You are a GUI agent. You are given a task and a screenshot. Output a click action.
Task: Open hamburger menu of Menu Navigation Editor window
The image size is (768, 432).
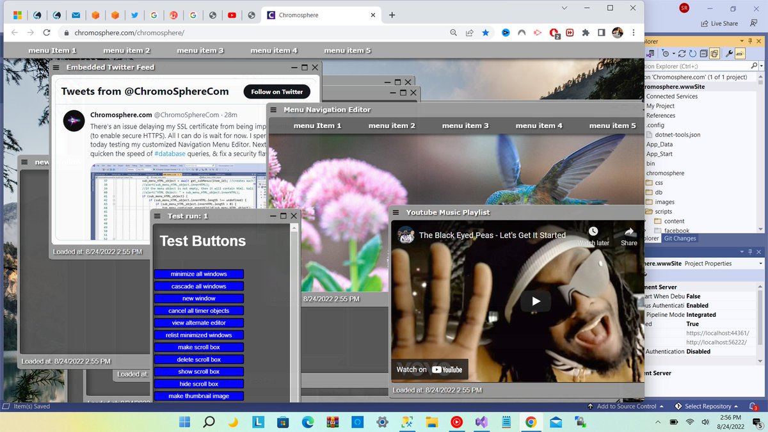(x=273, y=110)
